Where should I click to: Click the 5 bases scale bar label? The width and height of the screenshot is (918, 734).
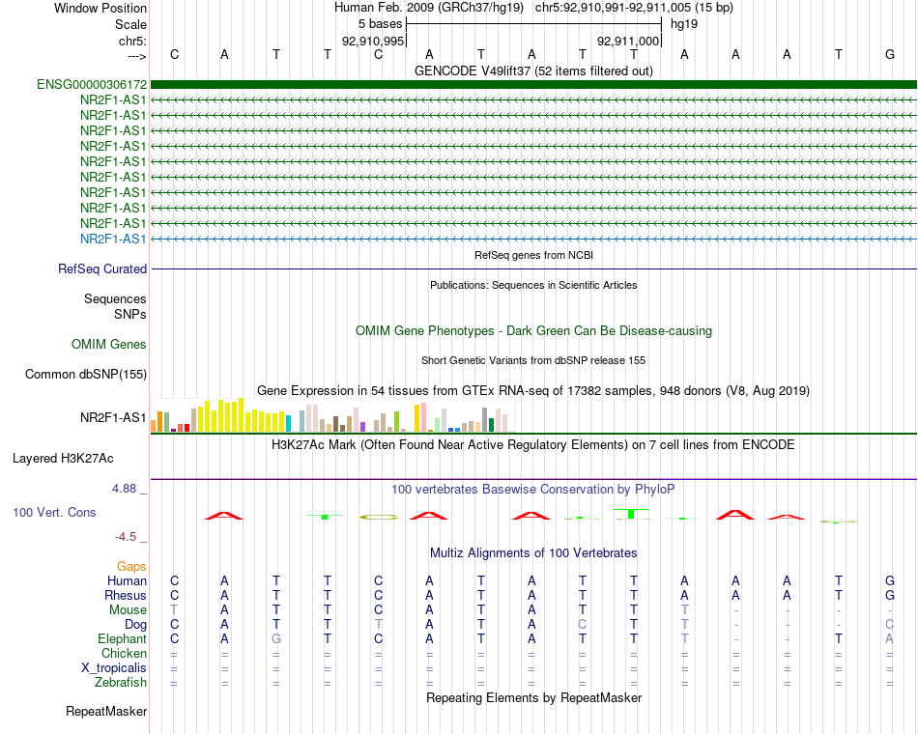coord(381,24)
